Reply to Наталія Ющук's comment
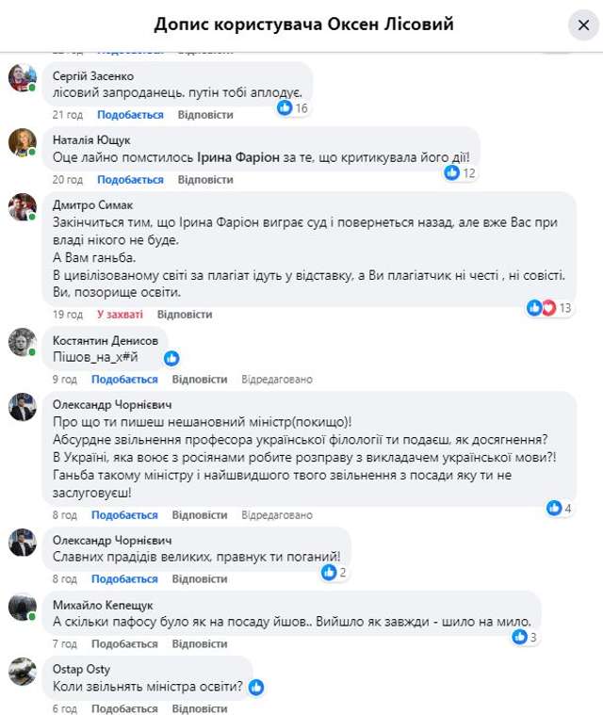The width and height of the screenshot is (603, 715). tap(205, 179)
